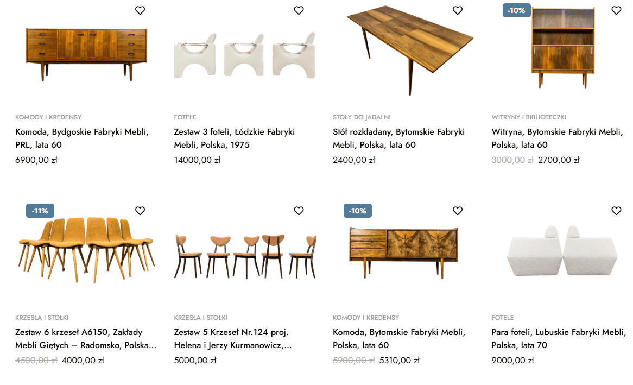
Task: Click the -11% discount badge on chairs
Action: [x=40, y=211]
